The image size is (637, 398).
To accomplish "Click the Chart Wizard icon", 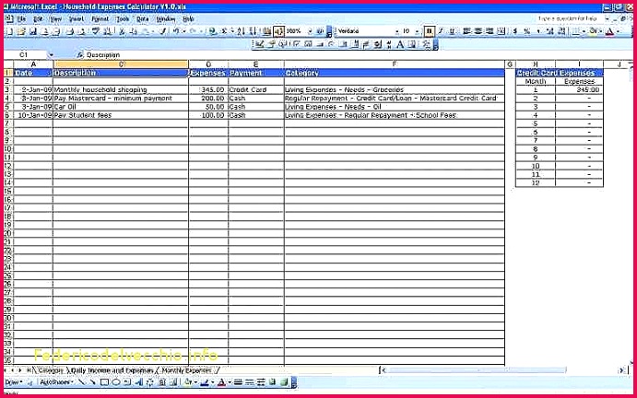I will [x=267, y=31].
